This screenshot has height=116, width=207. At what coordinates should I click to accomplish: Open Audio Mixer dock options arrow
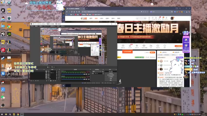point(90,69)
